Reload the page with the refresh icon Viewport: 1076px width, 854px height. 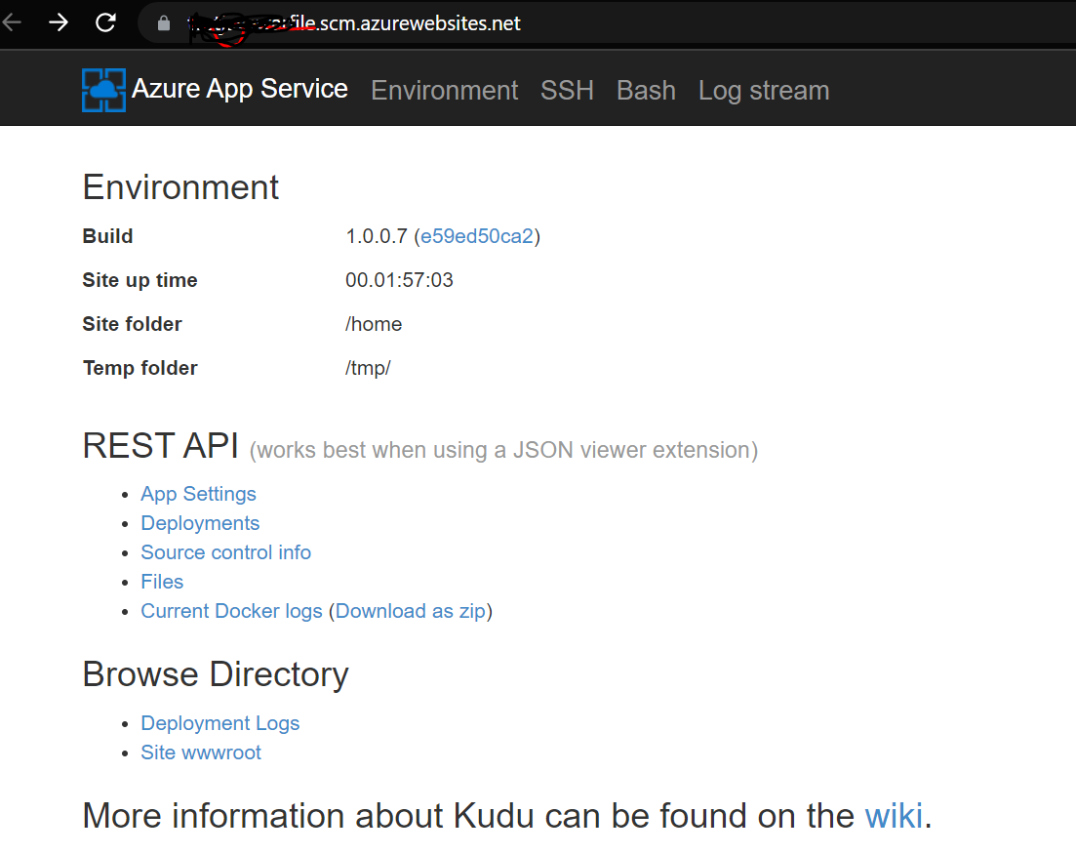pyautogui.click(x=105, y=22)
